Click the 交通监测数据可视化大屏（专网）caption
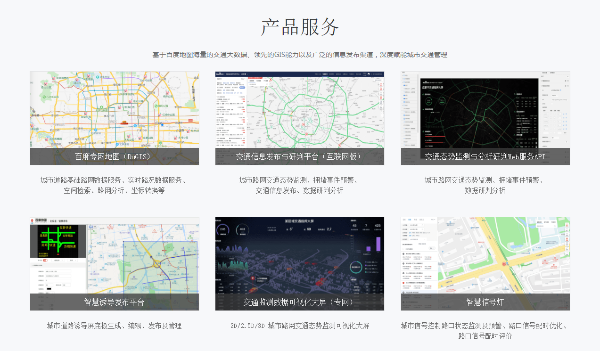The image size is (600, 351). [x=300, y=302]
